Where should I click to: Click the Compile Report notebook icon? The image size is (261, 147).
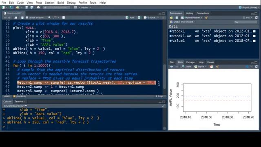tap(64, 18)
